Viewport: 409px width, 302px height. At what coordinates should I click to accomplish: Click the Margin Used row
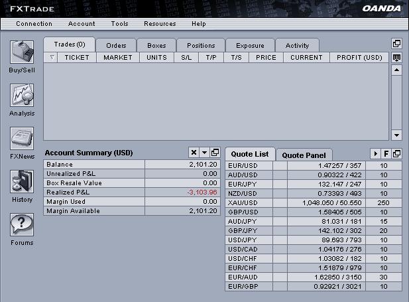click(x=132, y=202)
